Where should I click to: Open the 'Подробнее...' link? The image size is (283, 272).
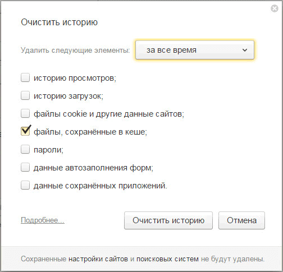(43, 220)
